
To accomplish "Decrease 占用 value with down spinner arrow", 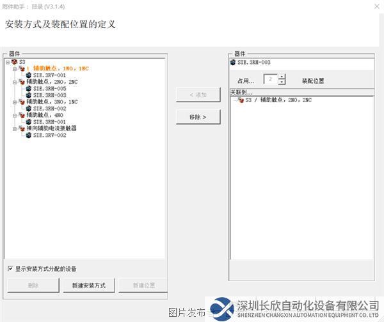I will coord(282,83).
